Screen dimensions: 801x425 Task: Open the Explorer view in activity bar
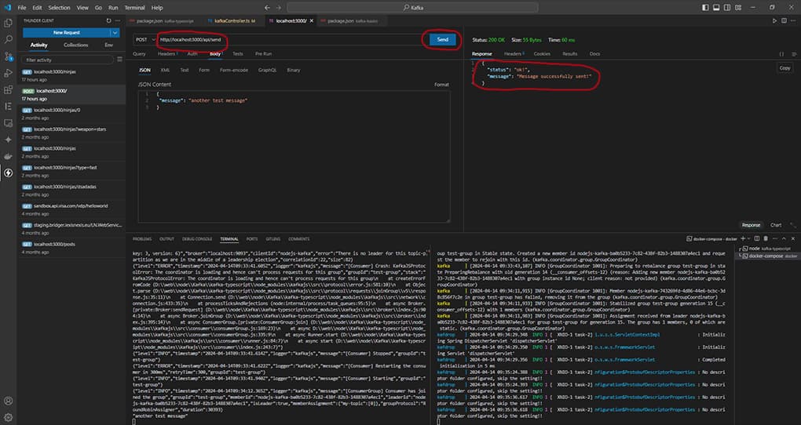coord(8,23)
